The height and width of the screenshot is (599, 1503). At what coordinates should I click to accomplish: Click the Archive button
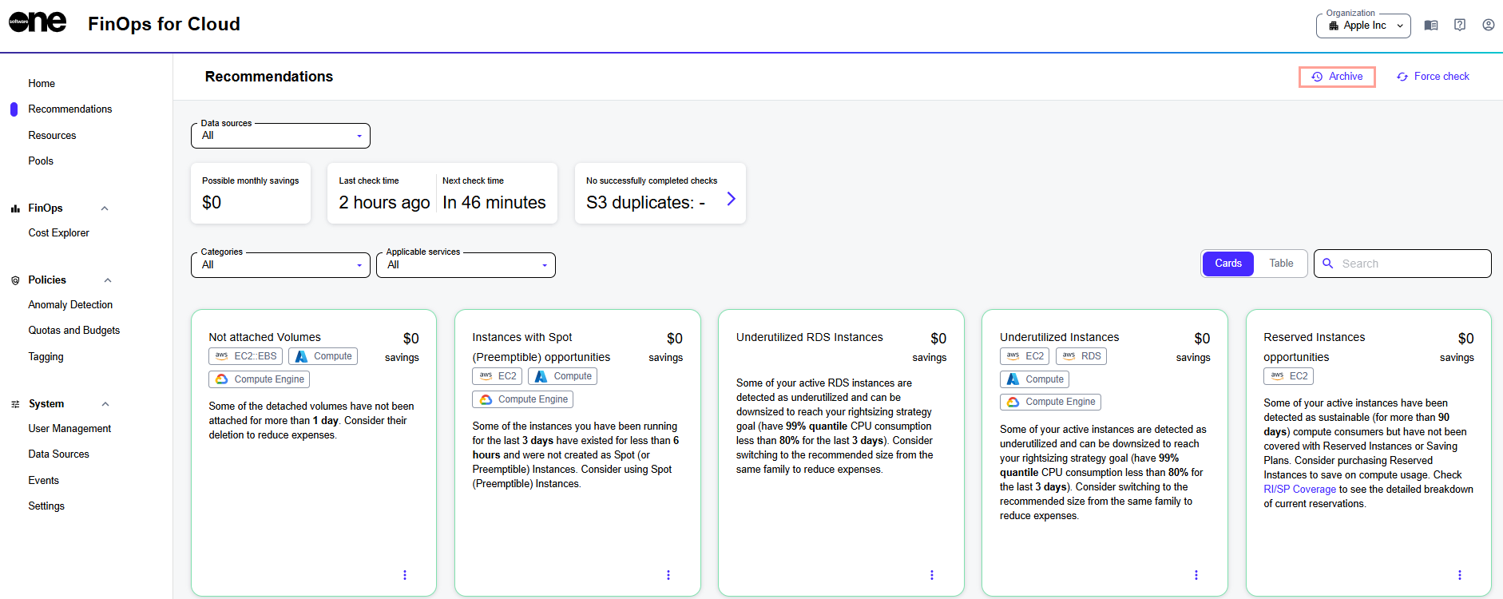click(1337, 77)
